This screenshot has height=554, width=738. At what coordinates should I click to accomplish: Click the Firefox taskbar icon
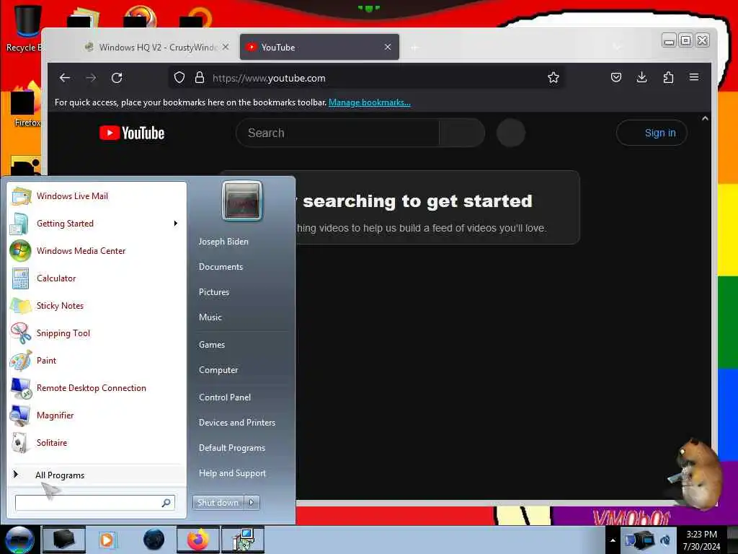pyautogui.click(x=198, y=540)
